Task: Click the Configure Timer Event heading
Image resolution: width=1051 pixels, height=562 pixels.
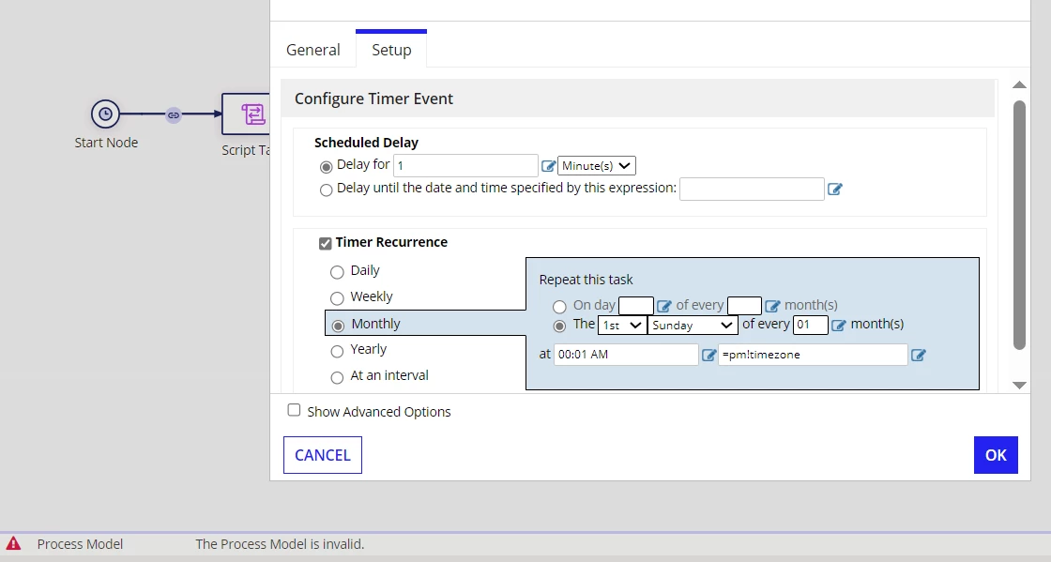Action: coord(374,99)
